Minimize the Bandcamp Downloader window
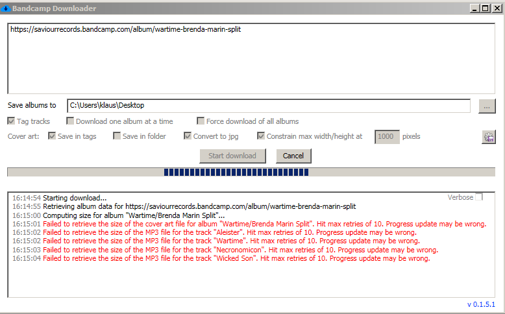The height and width of the screenshot is (314, 505). [474, 8]
